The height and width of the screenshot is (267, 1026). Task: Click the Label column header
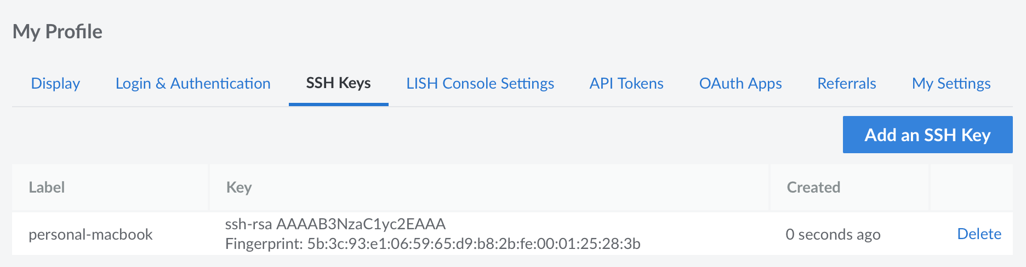[47, 188]
